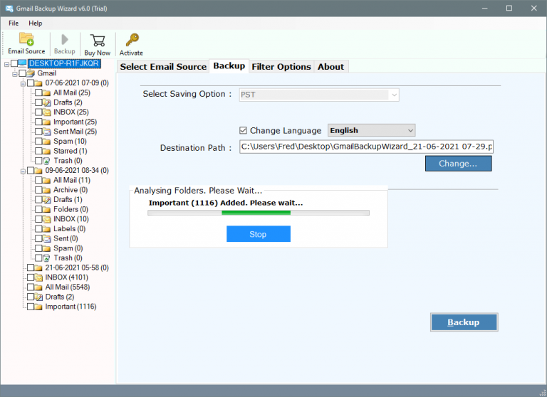Switch to the Backup tab
Screen dimensions: 547x397
229,66
